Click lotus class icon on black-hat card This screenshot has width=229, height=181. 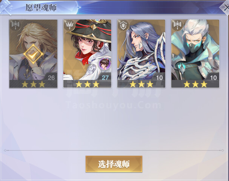69,26
